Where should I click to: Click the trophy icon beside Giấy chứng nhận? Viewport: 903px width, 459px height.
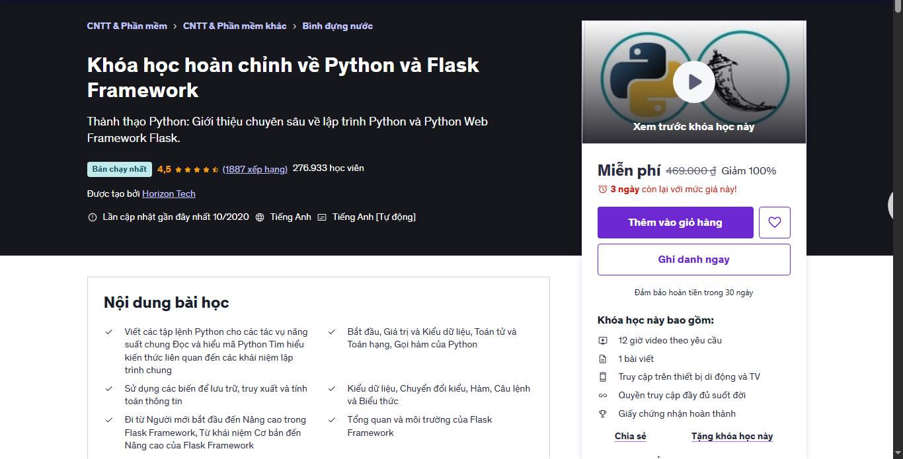[603, 414]
